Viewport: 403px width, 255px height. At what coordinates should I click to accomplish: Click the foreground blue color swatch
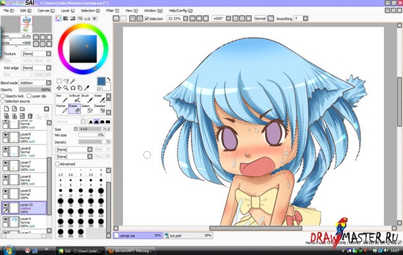tap(101, 81)
